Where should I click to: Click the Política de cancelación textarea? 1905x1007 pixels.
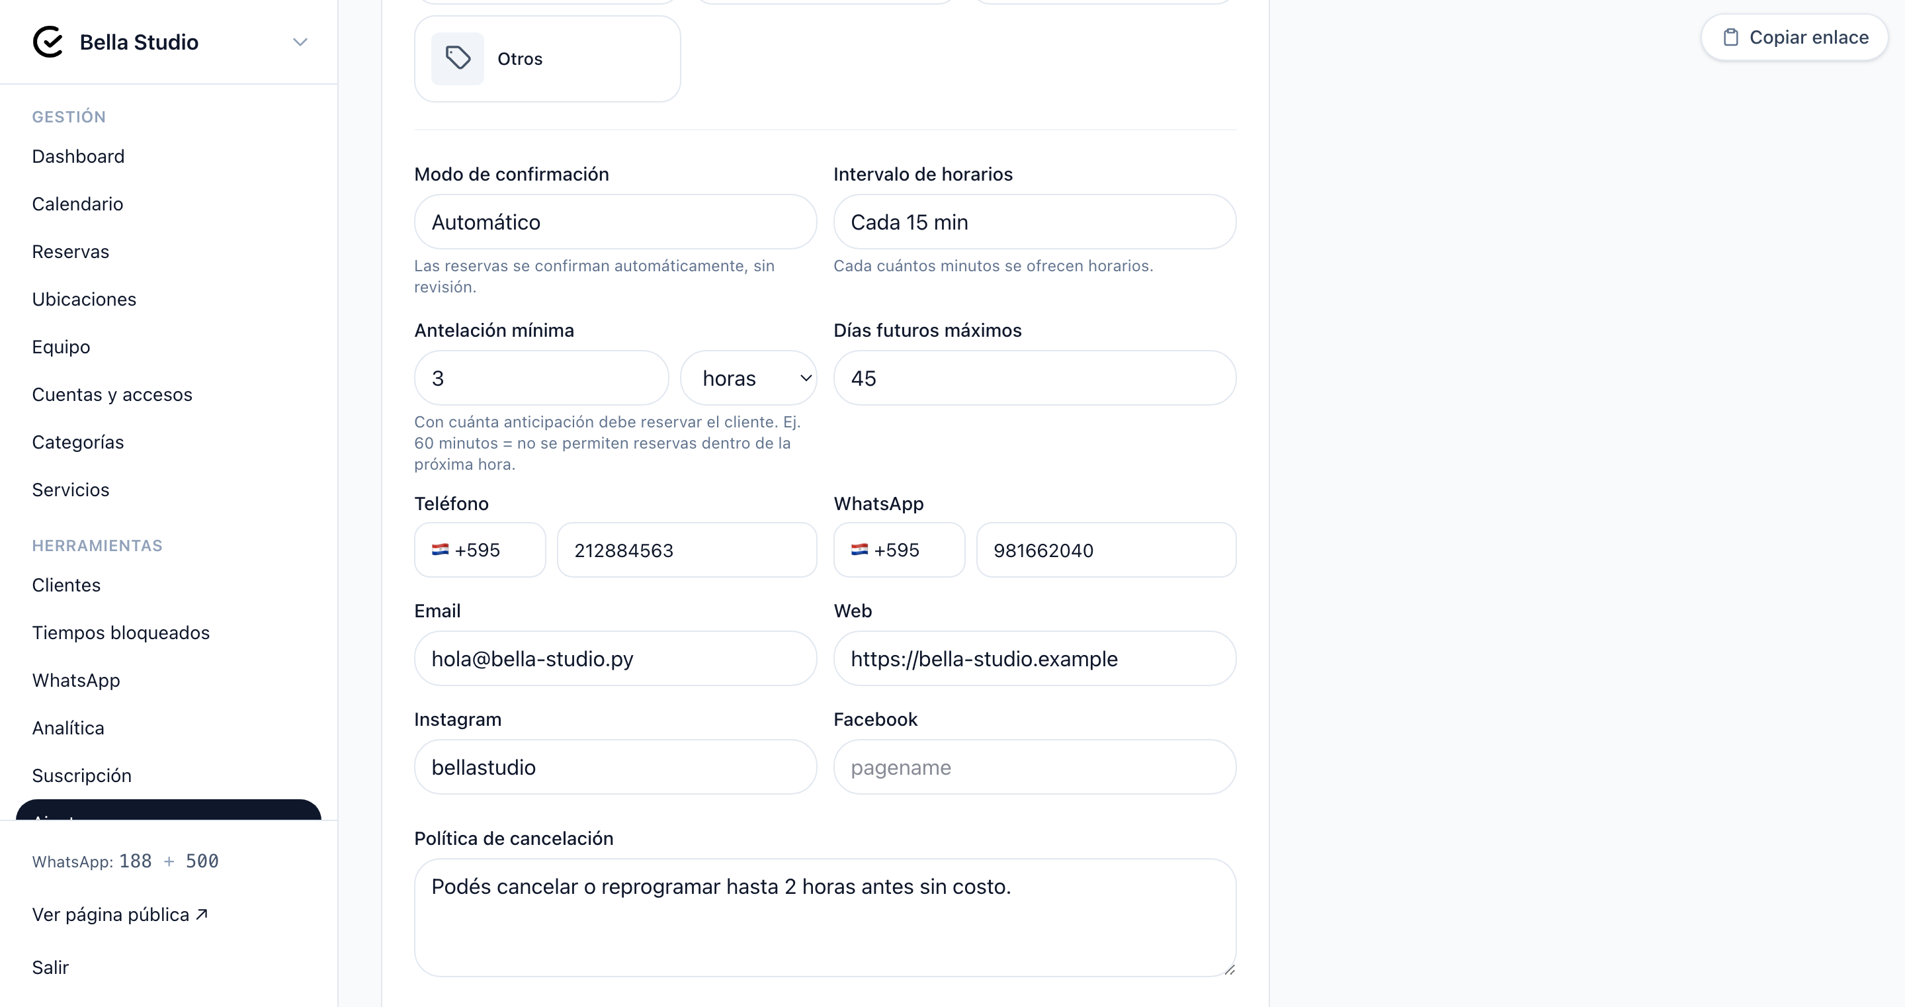[x=825, y=918]
